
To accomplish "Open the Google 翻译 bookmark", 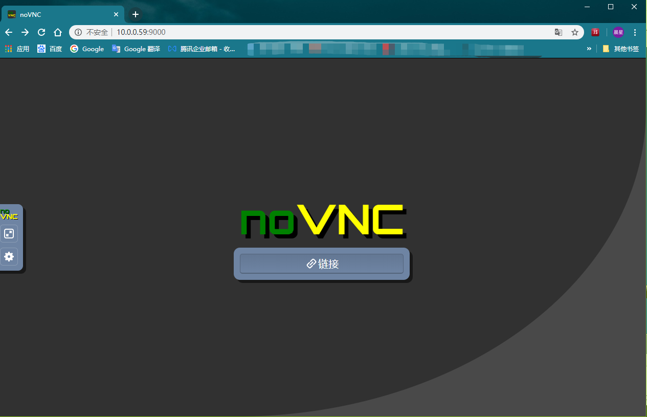I will click(136, 49).
